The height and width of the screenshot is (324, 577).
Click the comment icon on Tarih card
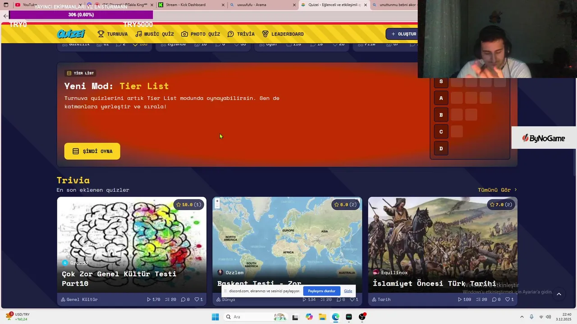494,299
